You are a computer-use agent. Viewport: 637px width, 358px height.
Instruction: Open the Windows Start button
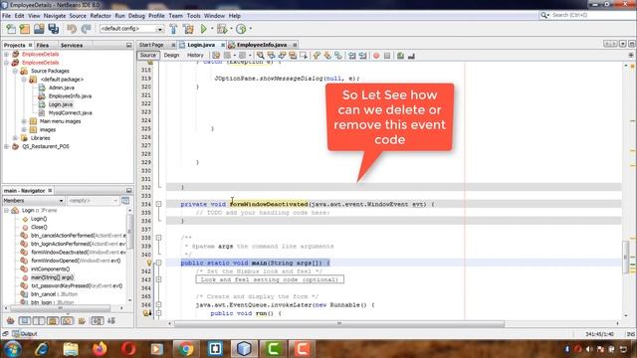(x=13, y=349)
